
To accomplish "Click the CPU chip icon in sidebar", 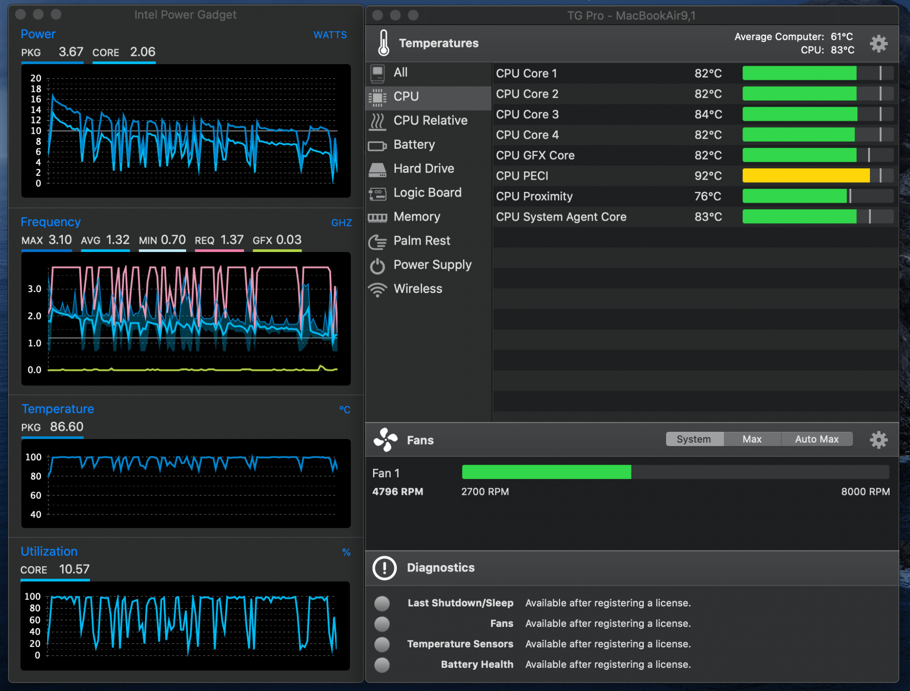I will tap(377, 97).
